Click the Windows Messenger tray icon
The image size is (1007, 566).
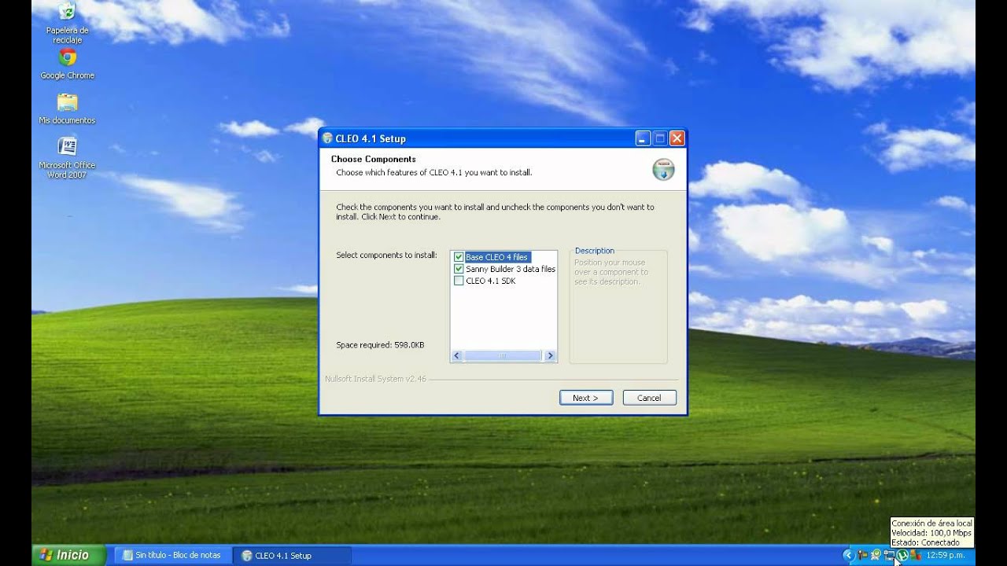(x=916, y=555)
